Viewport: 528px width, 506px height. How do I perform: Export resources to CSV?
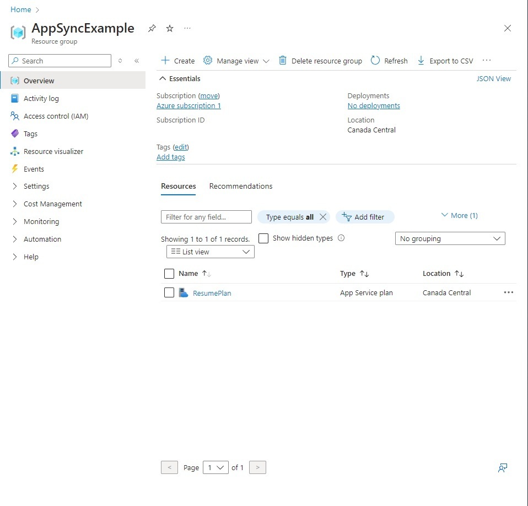point(444,60)
